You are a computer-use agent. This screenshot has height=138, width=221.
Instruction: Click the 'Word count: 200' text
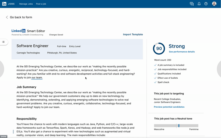pos(163,60)
